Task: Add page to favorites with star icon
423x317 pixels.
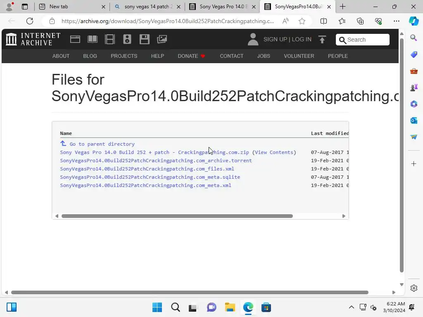Action: 302,21
